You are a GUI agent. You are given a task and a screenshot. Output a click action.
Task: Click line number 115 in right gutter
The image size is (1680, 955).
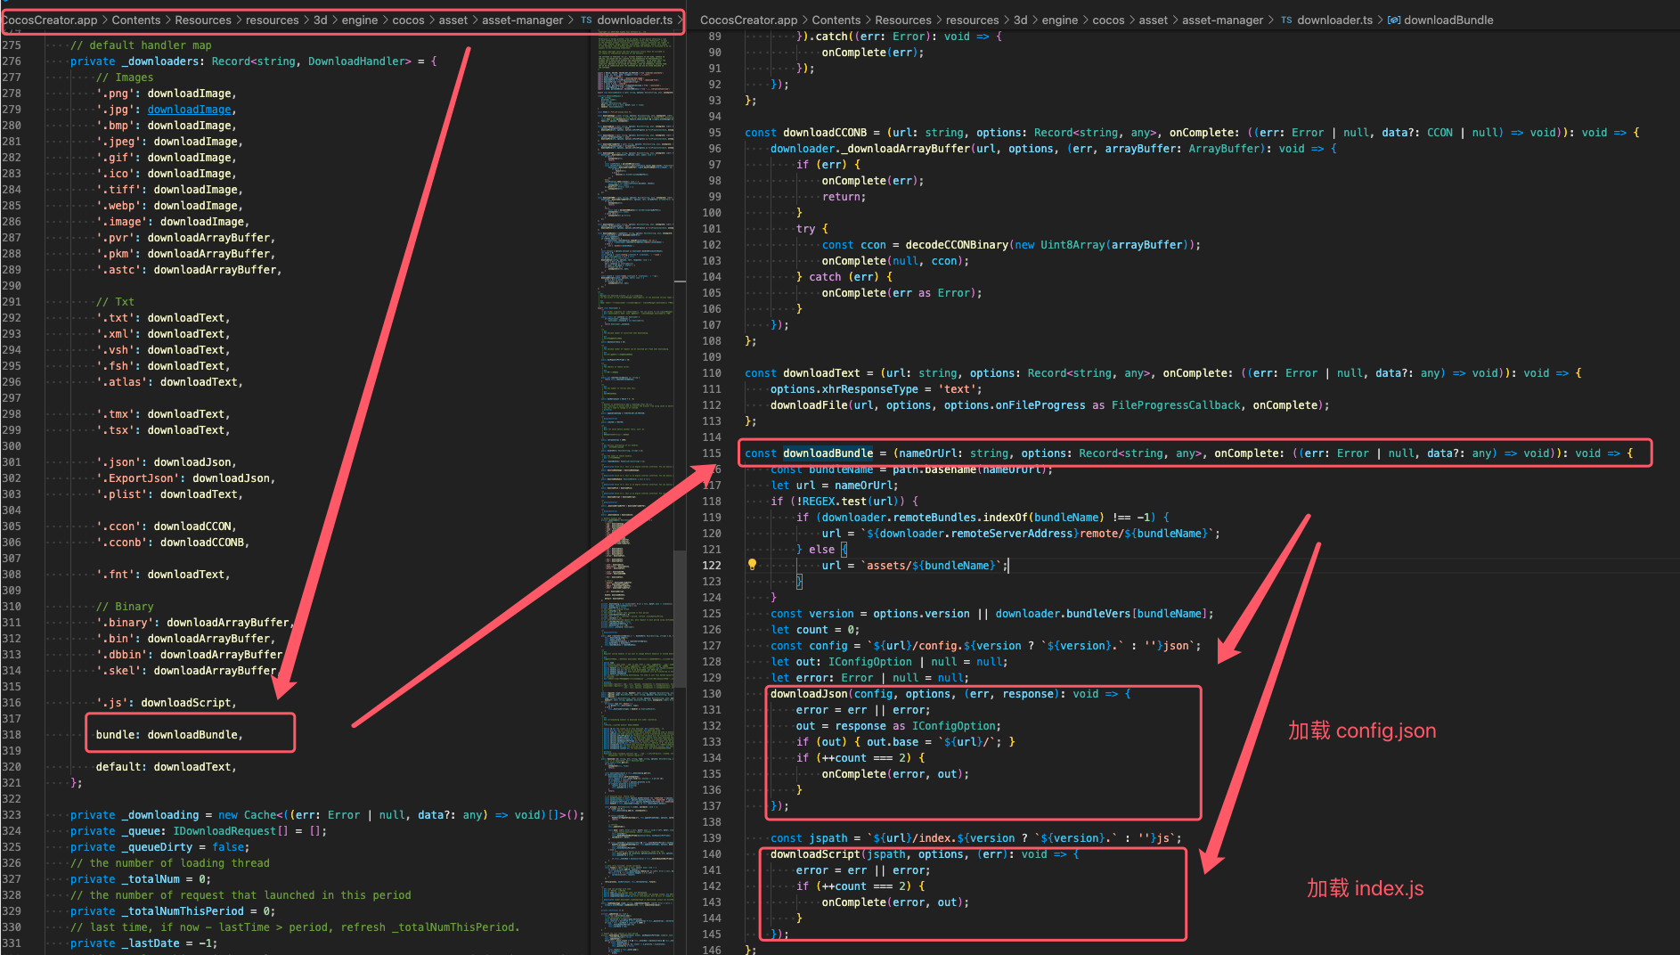(x=712, y=453)
